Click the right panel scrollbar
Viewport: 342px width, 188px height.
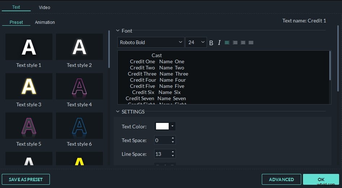pos(338,58)
